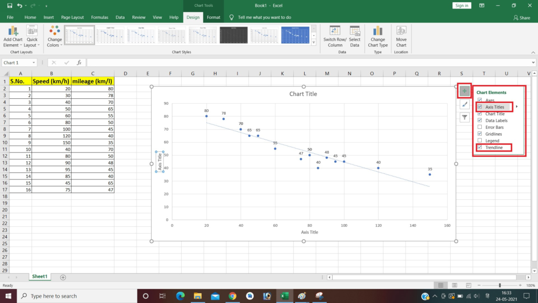The image size is (538, 303).
Task: Toggle the Gridlines checkbox
Action: [480, 134]
